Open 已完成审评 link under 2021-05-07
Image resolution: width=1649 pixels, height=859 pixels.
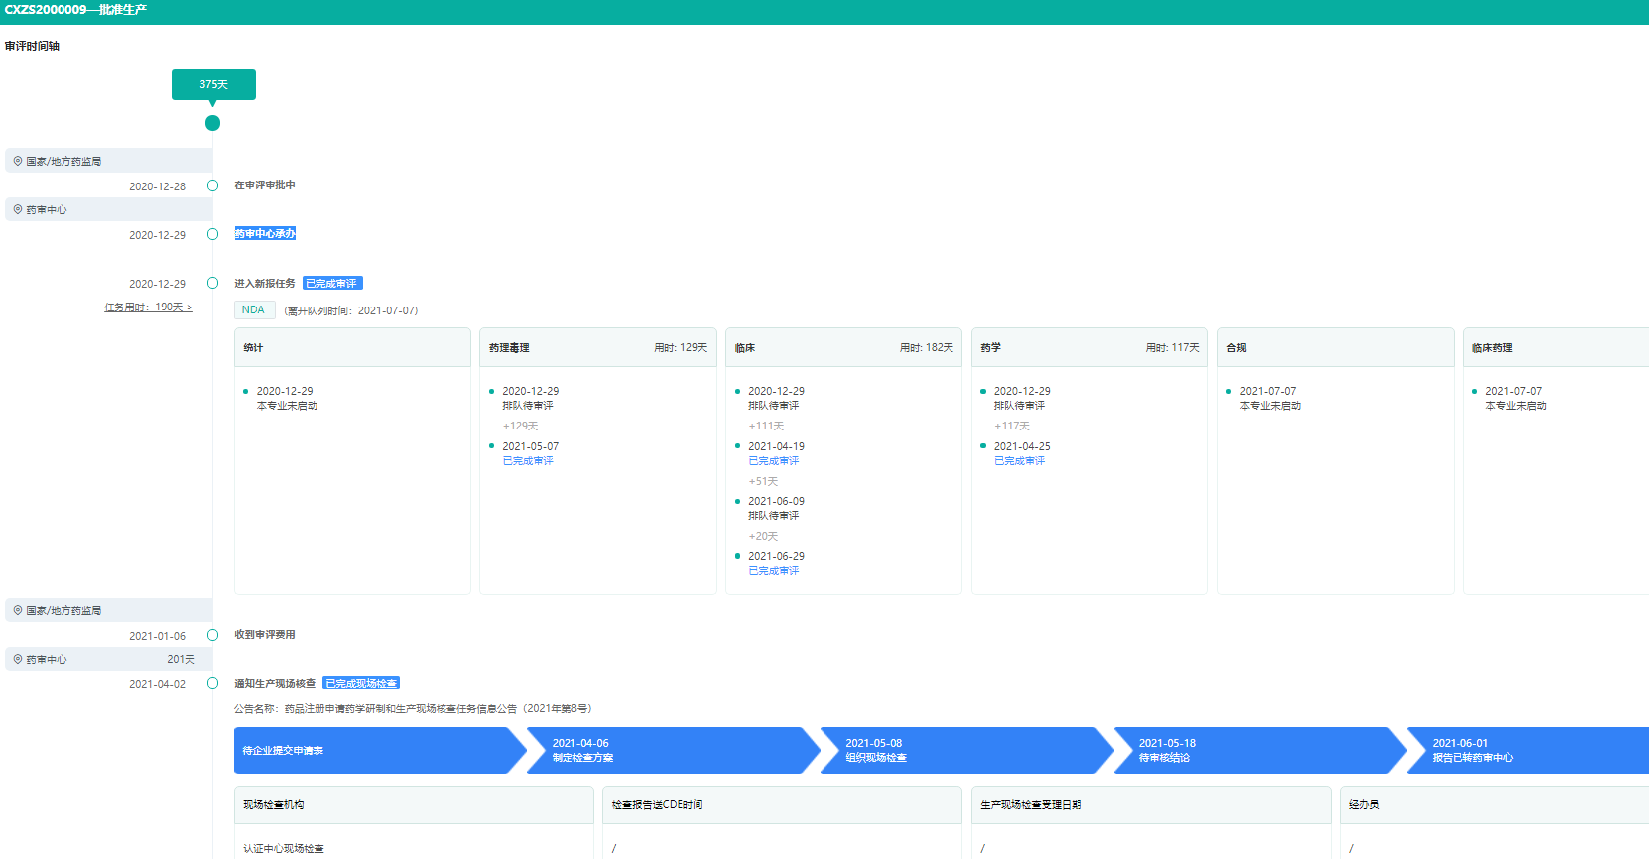(x=528, y=461)
